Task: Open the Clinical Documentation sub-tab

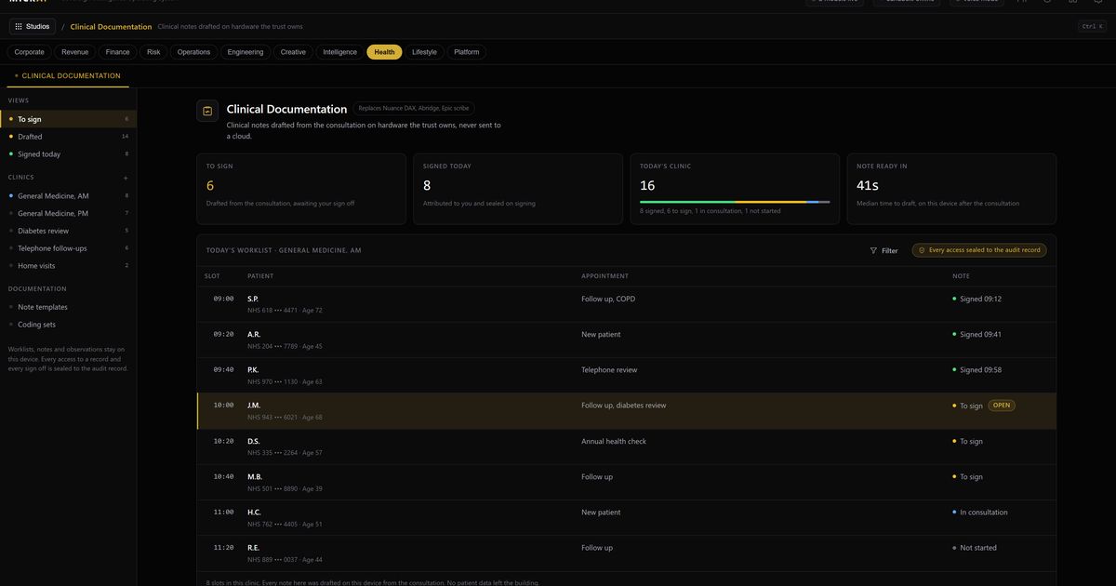Action: click(x=68, y=75)
